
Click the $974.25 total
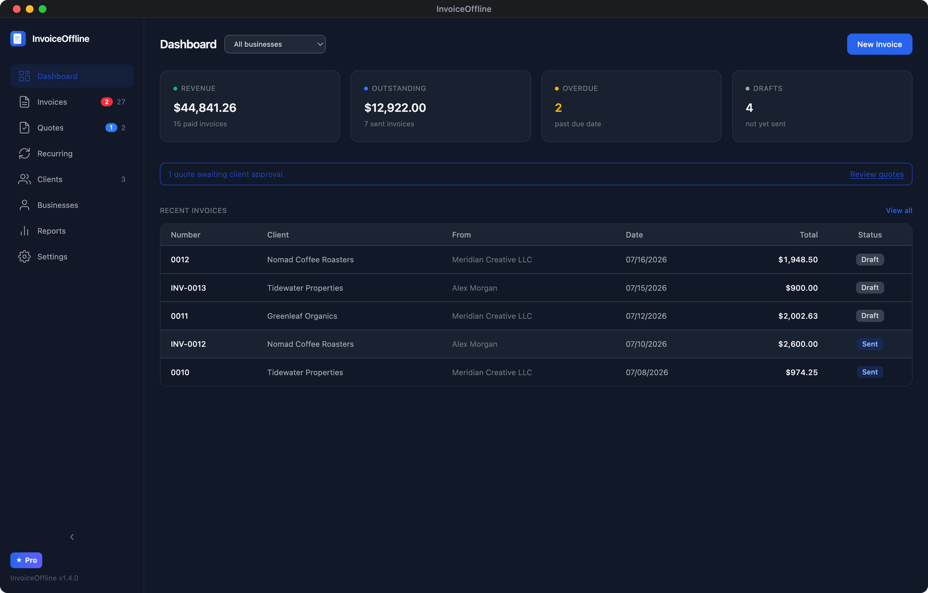[802, 372]
